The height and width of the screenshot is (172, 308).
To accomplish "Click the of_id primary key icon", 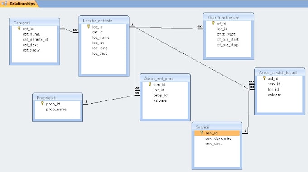I will [x=213, y=23].
